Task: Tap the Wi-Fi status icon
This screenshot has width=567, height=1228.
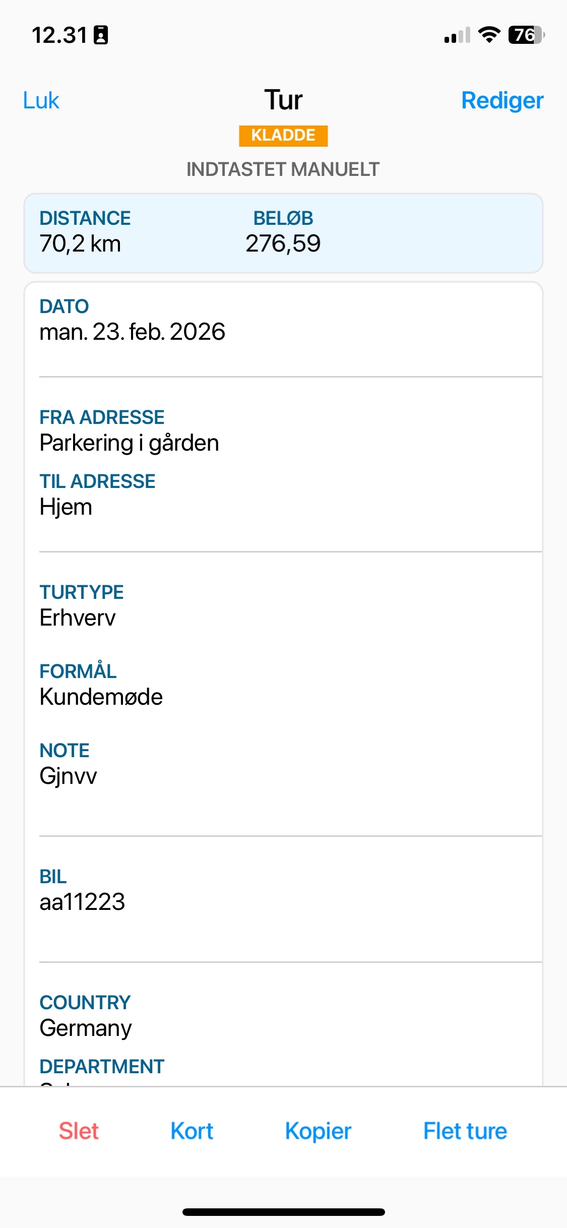Action: (x=489, y=35)
